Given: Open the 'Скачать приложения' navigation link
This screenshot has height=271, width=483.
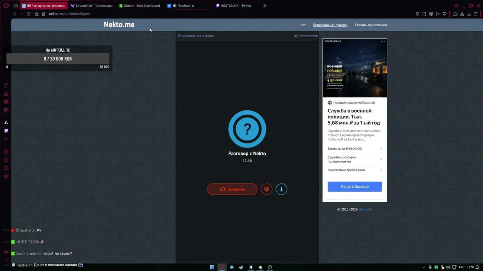Looking at the screenshot, I should click(x=371, y=25).
